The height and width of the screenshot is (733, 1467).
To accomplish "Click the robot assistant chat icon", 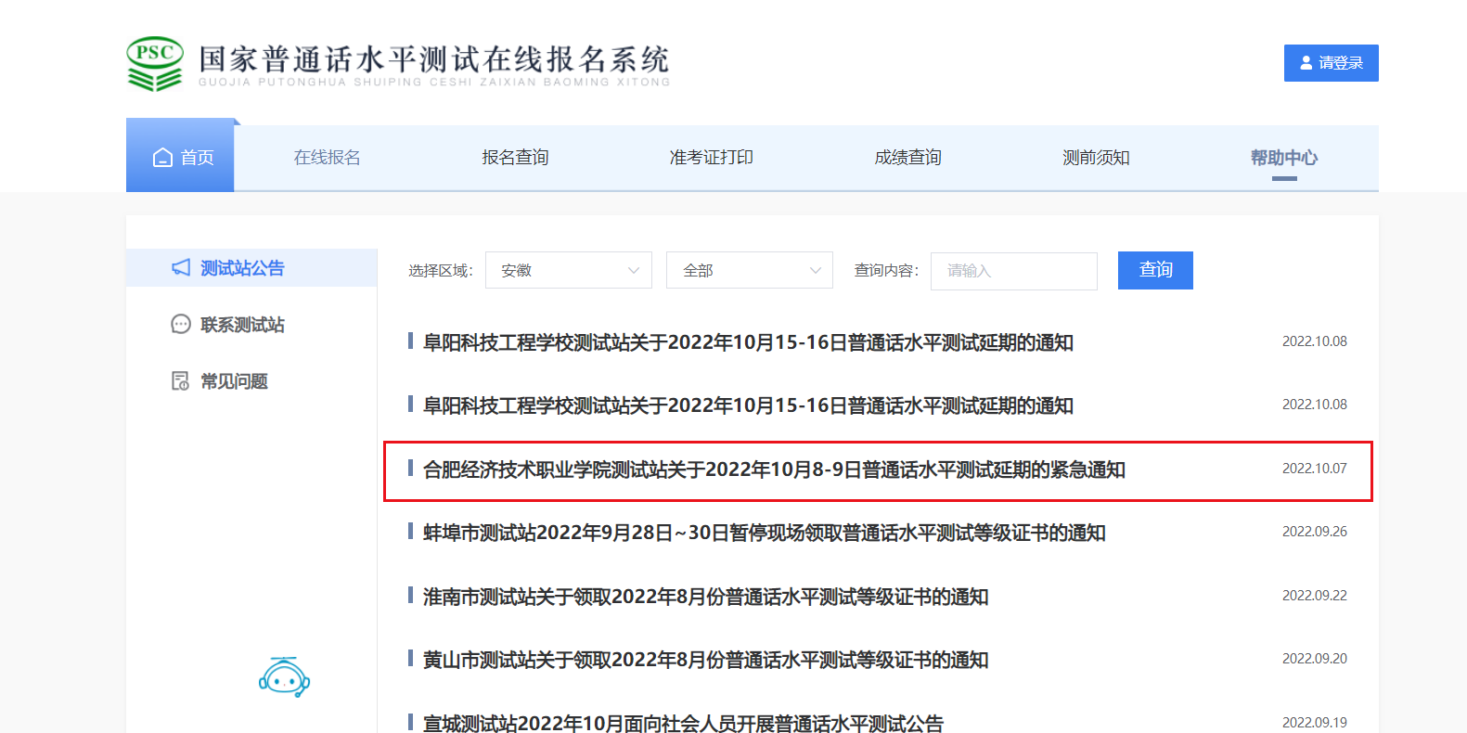I will coord(284,678).
